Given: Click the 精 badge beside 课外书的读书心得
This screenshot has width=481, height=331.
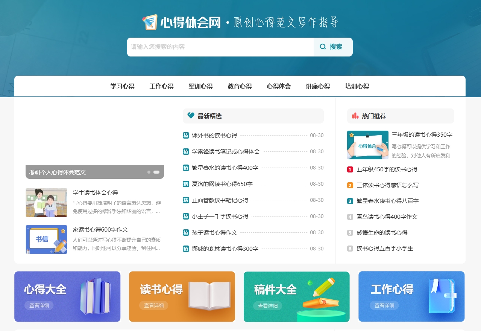Looking at the screenshot, I should tap(185, 135).
